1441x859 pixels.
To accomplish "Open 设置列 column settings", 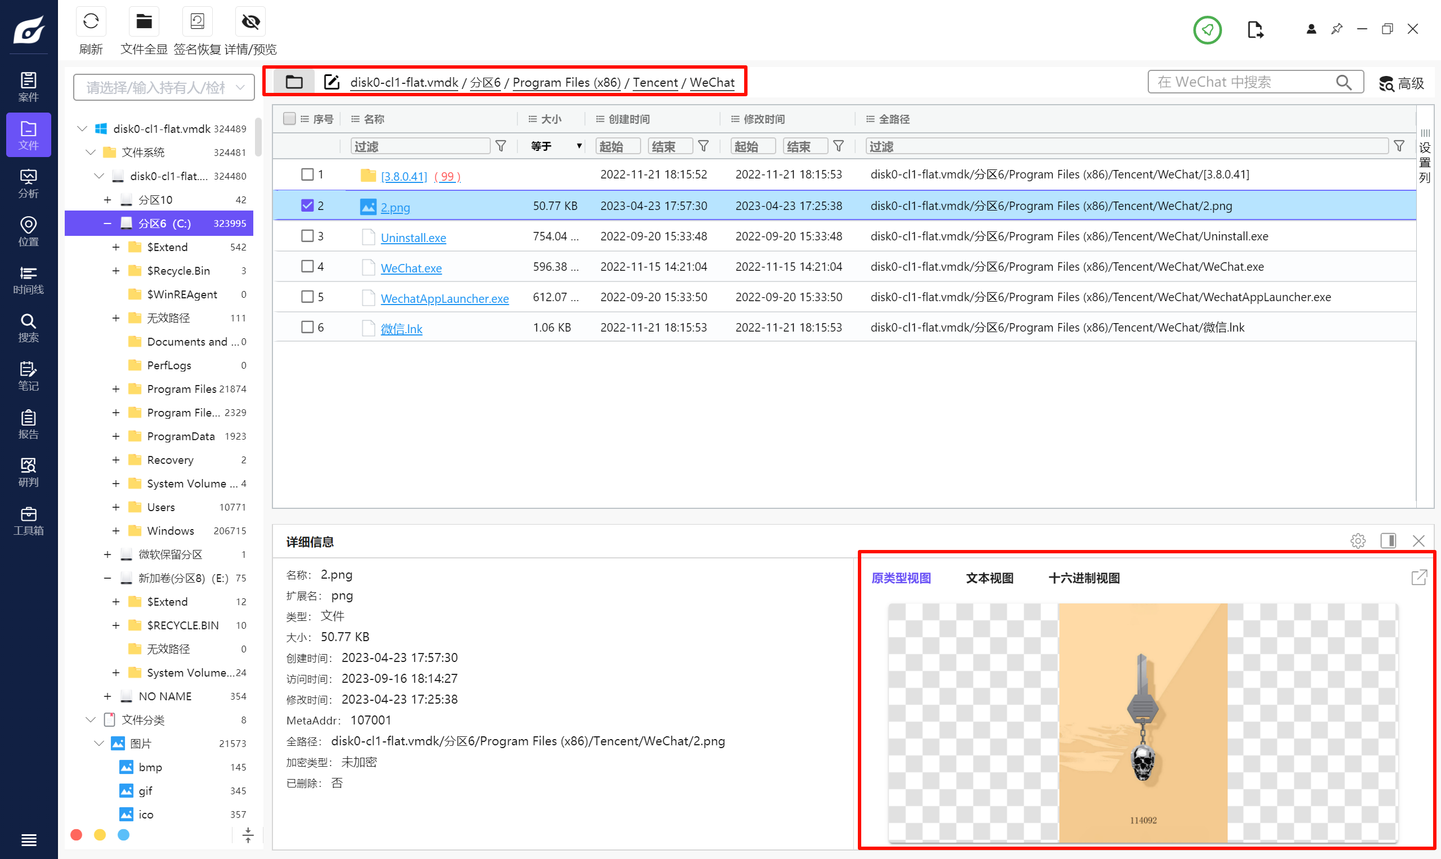I will point(1425,157).
